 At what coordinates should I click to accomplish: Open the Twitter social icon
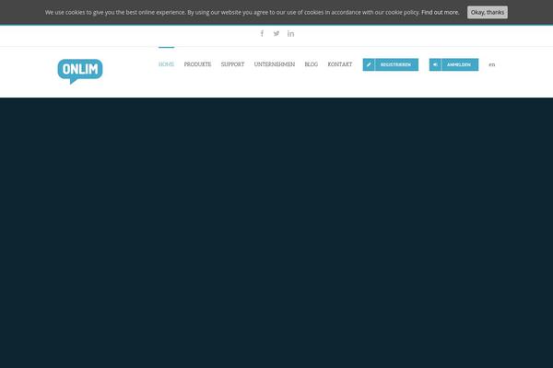pyautogui.click(x=276, y=33)
